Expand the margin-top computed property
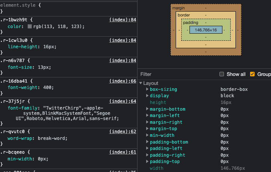 click(147, 128)
